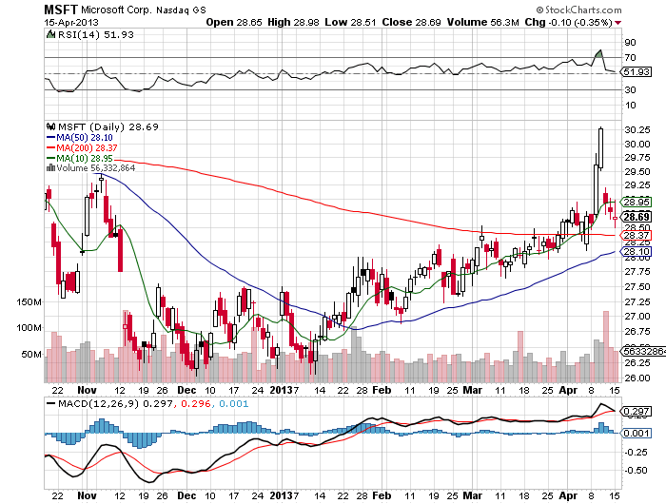Click the Microsoft Corp. company name
Image resolution: width=666 pixels, height=504 pixels.
(x=115, y=10)
